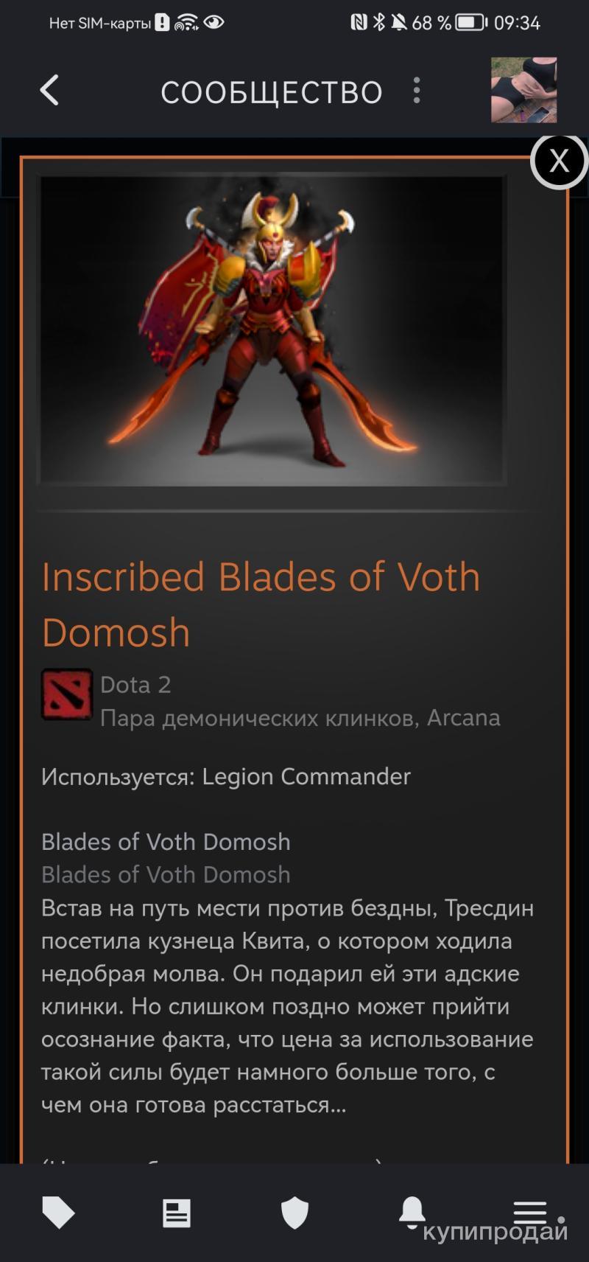
Task: Open the Steam Guard shield tab
Action: tap(294, 1213)
